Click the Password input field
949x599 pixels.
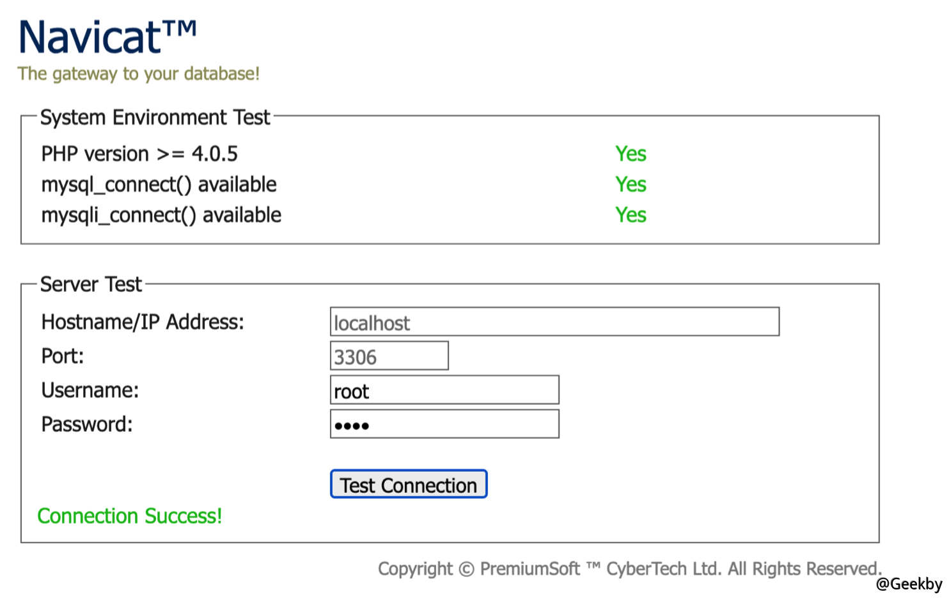pos(444,425)
